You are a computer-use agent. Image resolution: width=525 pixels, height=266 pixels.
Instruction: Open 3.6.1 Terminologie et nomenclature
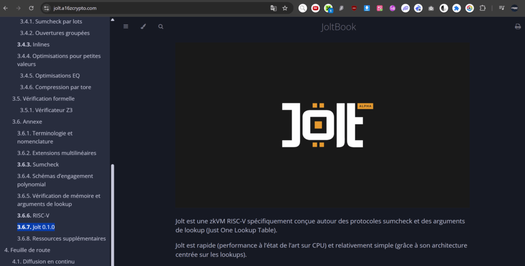click(x=45, y=137)
